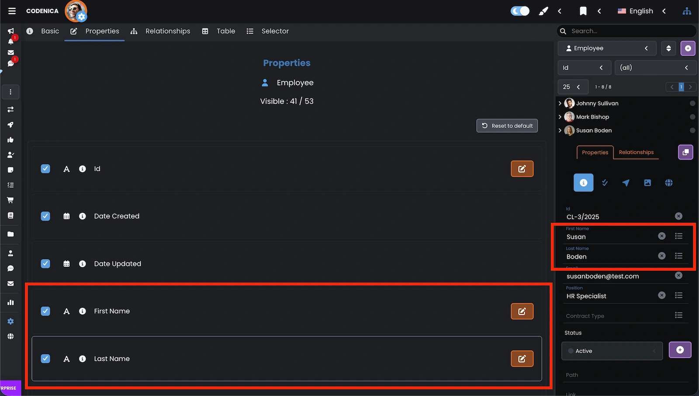This screenshot has width=699, height=396.
Task: Click the Reset to default button
Action: [507, 126]
